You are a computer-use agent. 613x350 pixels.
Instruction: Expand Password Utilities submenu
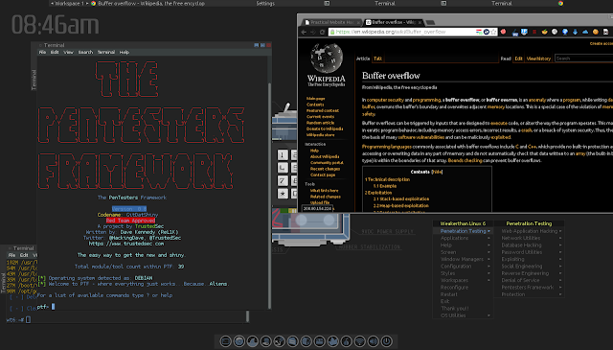[x=530, y=252]
